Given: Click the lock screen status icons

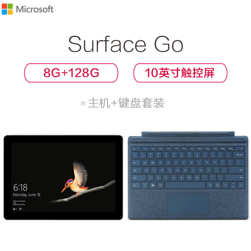Looking at the screenshot, I should pyautogui.click(x=18, y=209).
